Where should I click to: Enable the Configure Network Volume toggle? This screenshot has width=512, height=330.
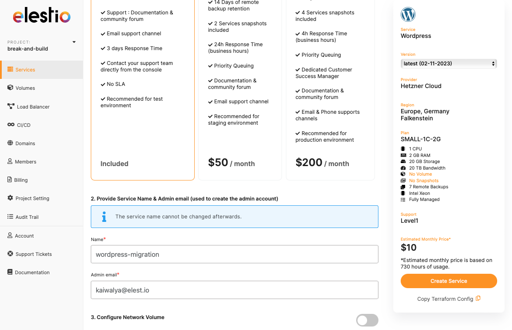point(367,320)
